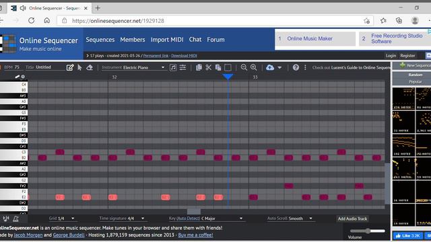Open the Chat menu item

[x=195, y=40]
